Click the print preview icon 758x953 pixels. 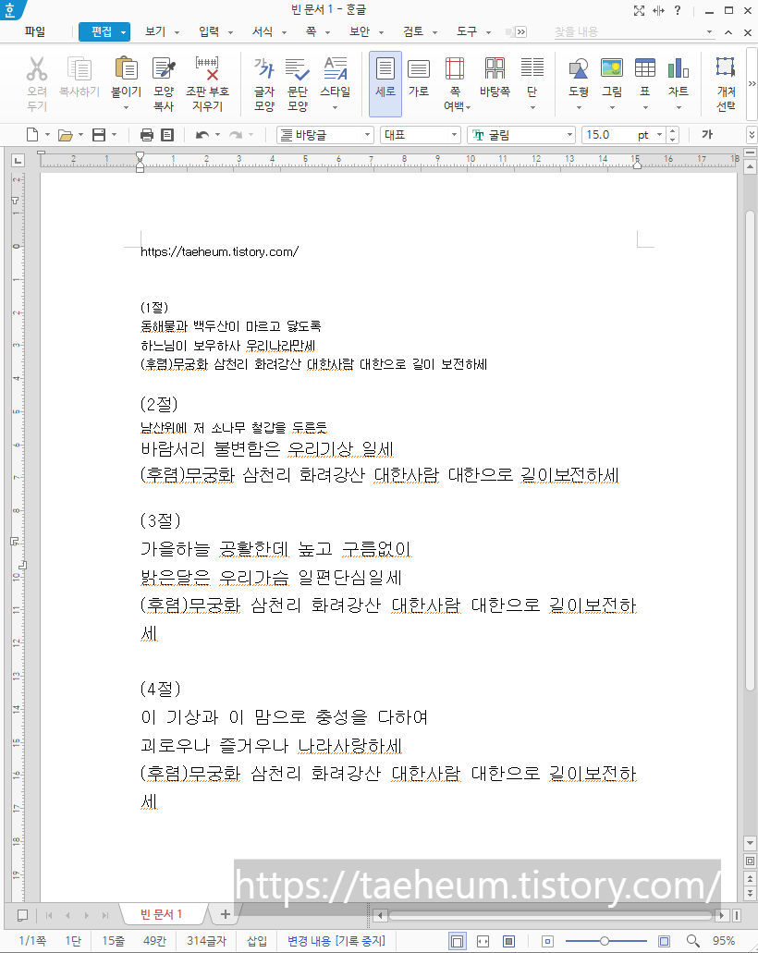(x=167, y=135)
